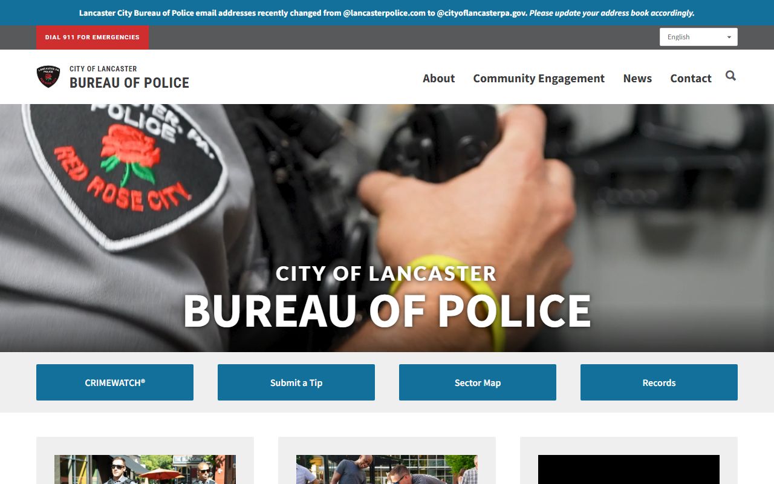Image resolution: width=774 pixels, height=484 pixels.
Task: Open the community gathering photo thumbnail
Action: 387,469
